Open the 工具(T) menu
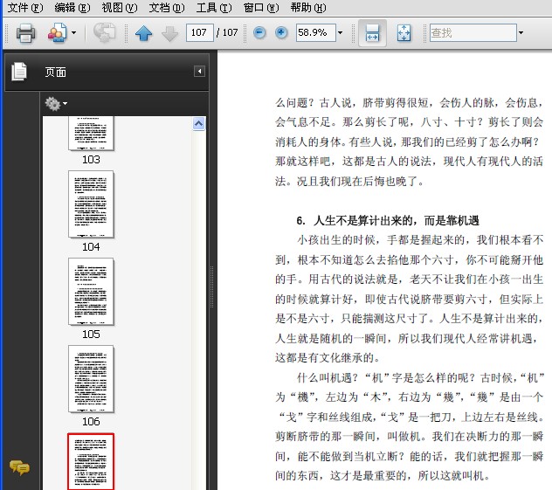 214,7
